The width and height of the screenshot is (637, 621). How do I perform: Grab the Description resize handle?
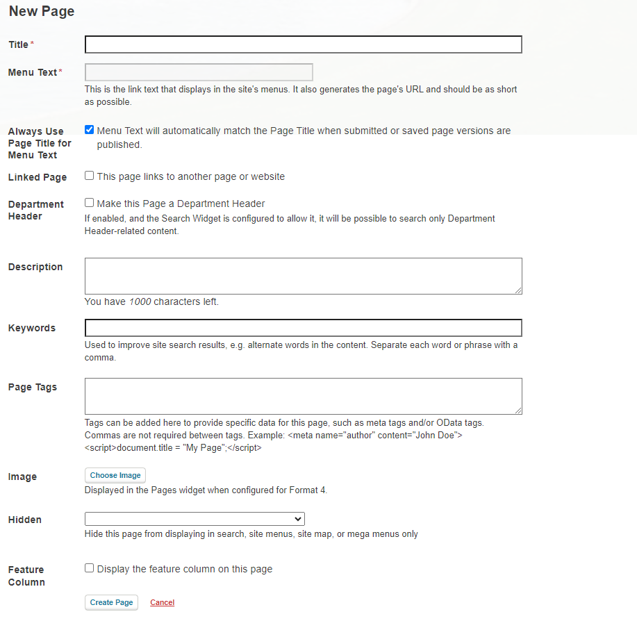pyautogui.click(x=518, y=290)
